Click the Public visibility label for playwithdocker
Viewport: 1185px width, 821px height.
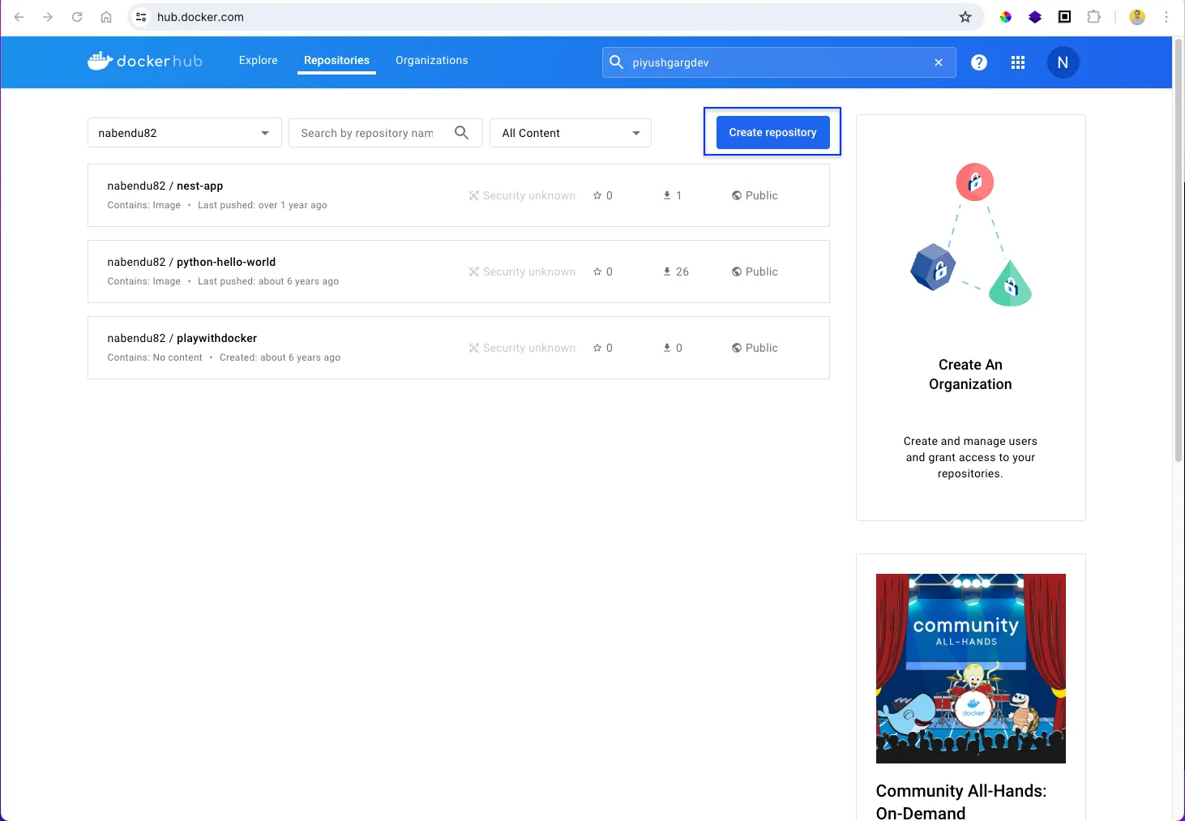click(x=755, y=348)
